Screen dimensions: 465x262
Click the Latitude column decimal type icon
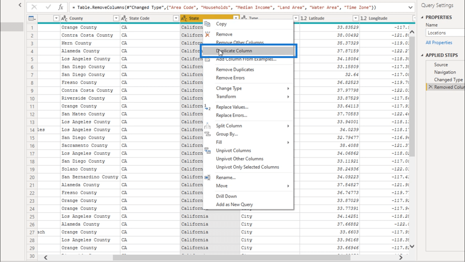click(x=304, y=18)
